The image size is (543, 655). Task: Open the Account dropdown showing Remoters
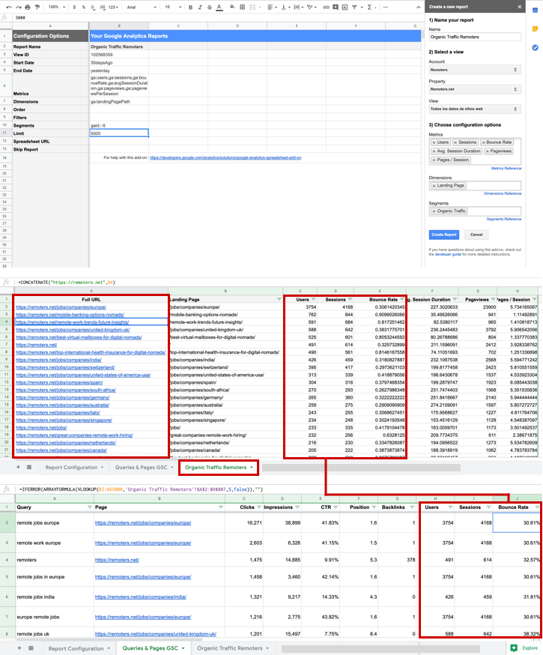475,70
